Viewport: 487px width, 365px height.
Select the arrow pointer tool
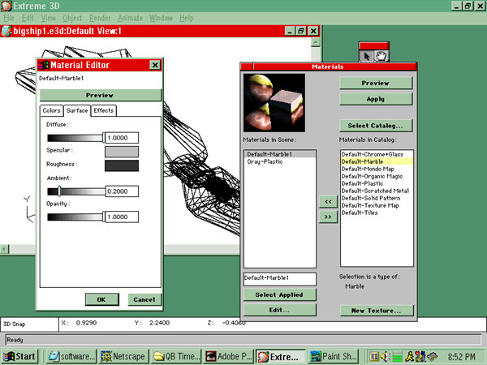coord(367,55)
